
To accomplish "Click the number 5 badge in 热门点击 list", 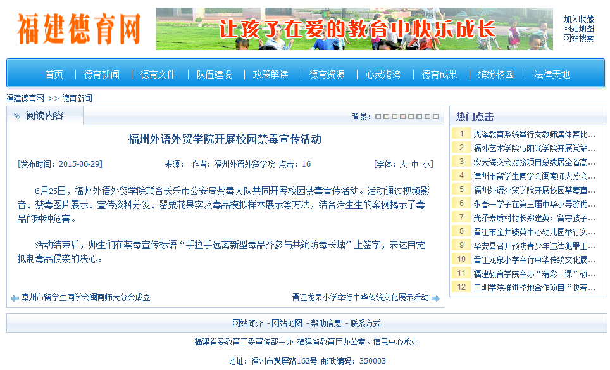I will coord(460,190).
